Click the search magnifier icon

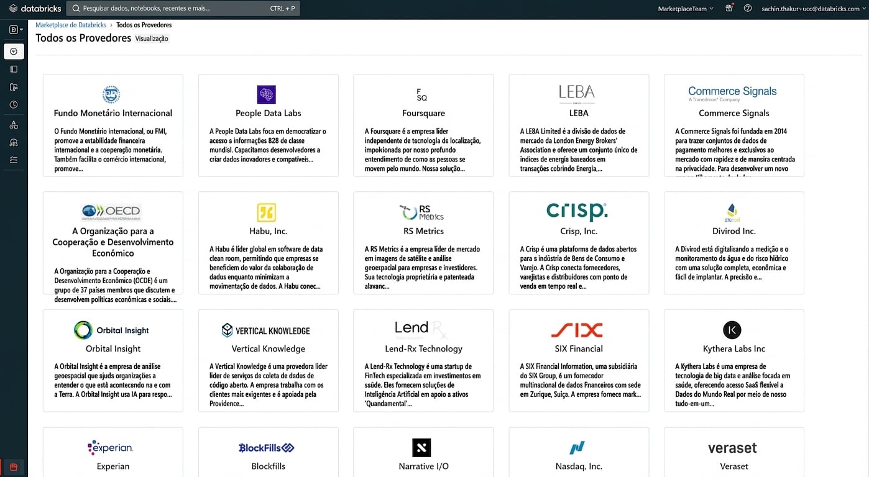click(x=76, y=9)
